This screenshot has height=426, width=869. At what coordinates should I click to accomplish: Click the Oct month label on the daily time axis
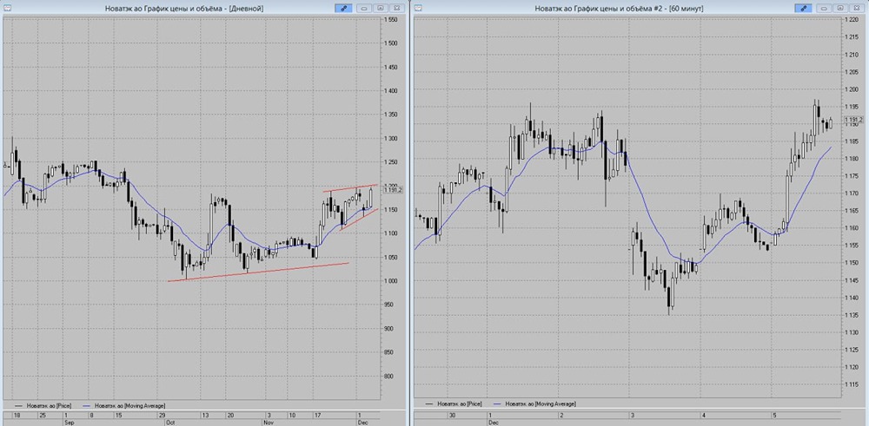click(x=170, y=422)
